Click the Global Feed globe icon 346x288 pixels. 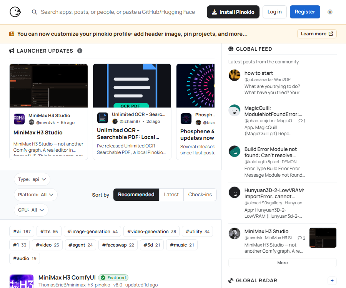click(x=231, y=49)
